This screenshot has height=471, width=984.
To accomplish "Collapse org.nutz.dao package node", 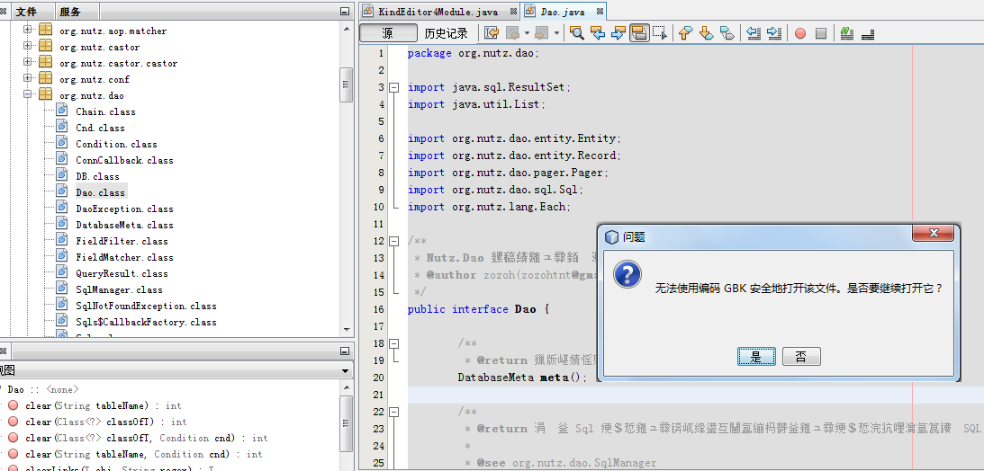I will pyautogui.click(x=27, y=94).
